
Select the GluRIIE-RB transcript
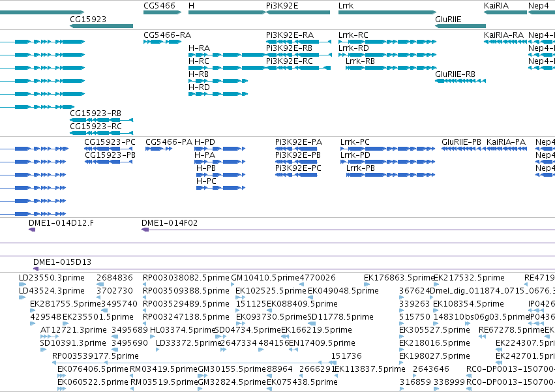[460, 81]
